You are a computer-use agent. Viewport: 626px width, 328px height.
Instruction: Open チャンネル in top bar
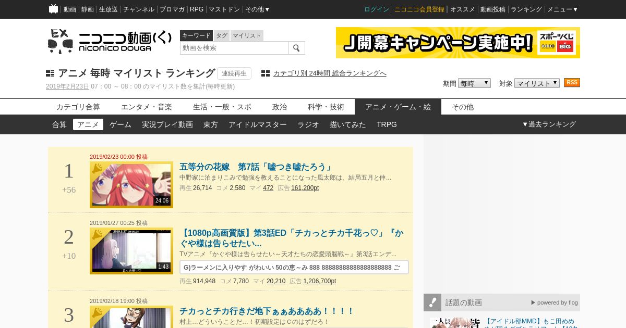(139, 9)
